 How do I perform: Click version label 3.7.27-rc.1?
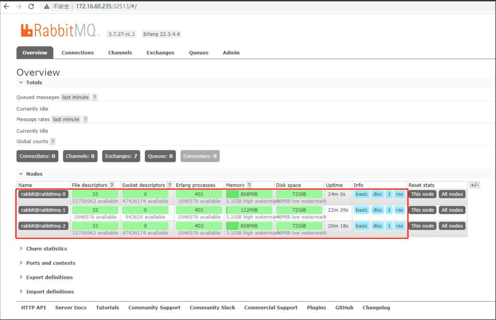tap(122, 34)
